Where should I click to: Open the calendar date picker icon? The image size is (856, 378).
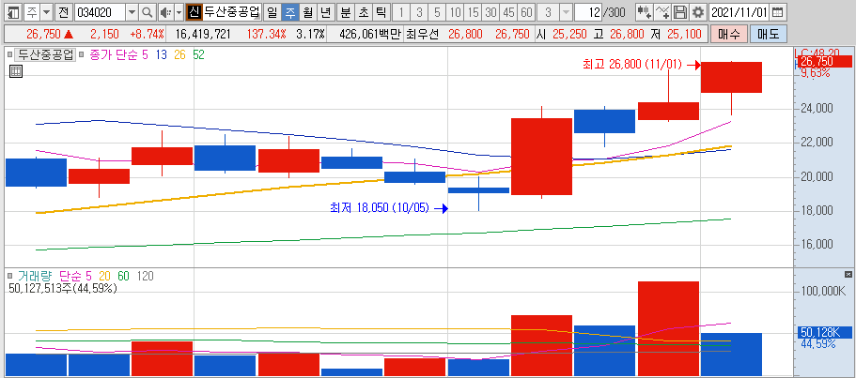click(778, 11)
